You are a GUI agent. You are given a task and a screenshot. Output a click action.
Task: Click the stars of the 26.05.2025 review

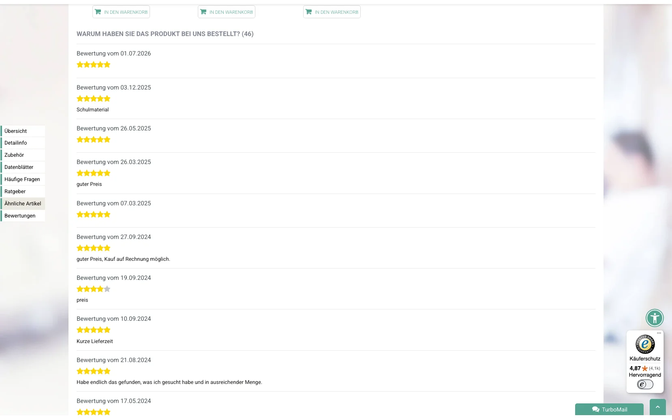click(94, 139)
